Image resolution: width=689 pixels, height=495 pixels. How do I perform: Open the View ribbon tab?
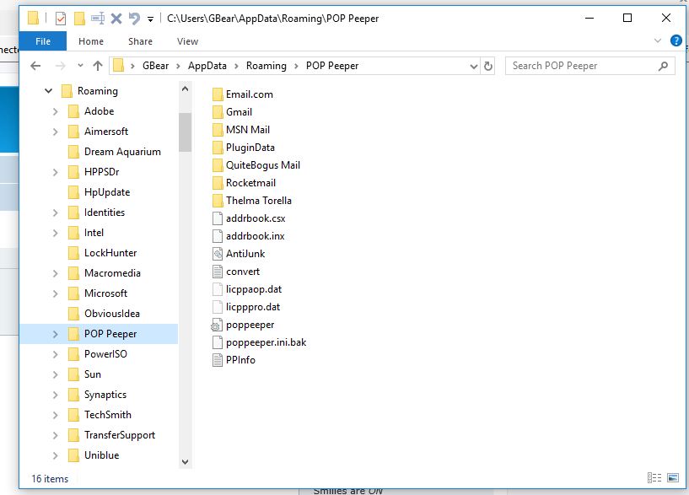[187, 41]
